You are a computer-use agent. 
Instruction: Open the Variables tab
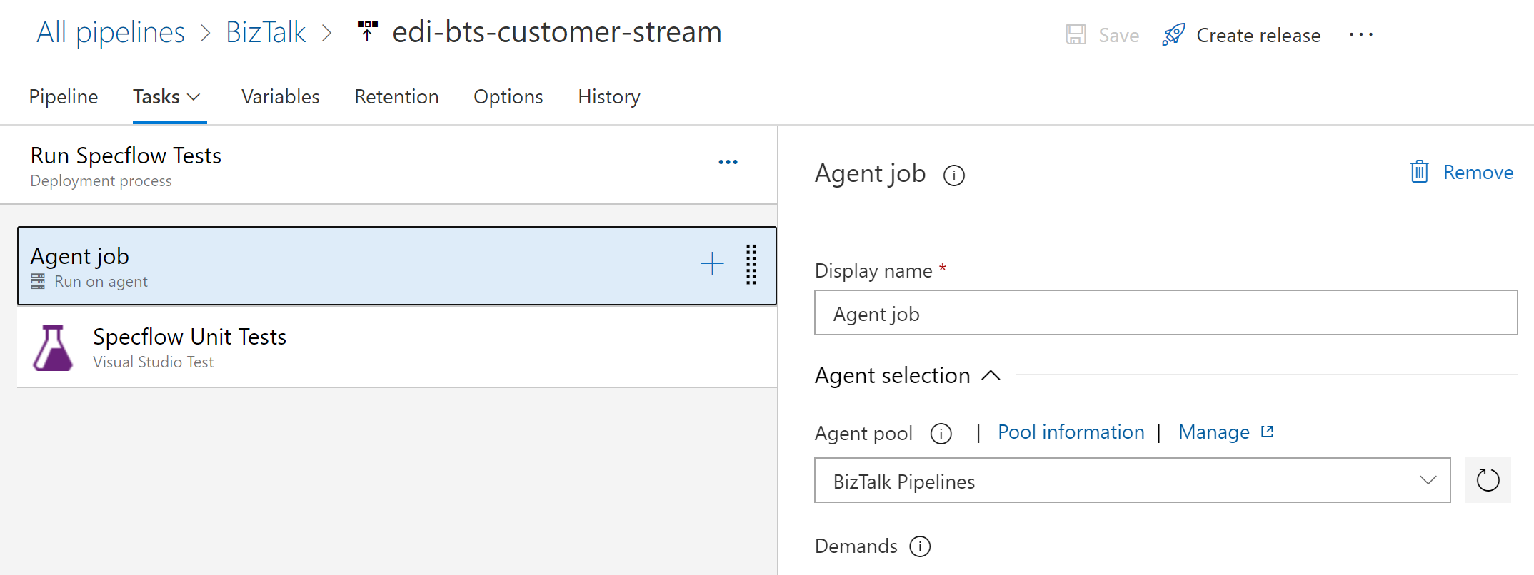pyautogui.click(x=281, y=96)
